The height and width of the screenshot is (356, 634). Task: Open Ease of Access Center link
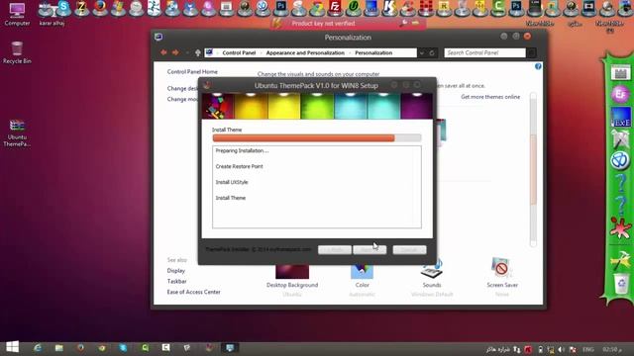(194, 292)
